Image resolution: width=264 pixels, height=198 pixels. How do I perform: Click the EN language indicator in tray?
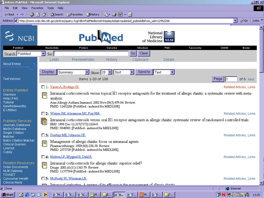237,195
